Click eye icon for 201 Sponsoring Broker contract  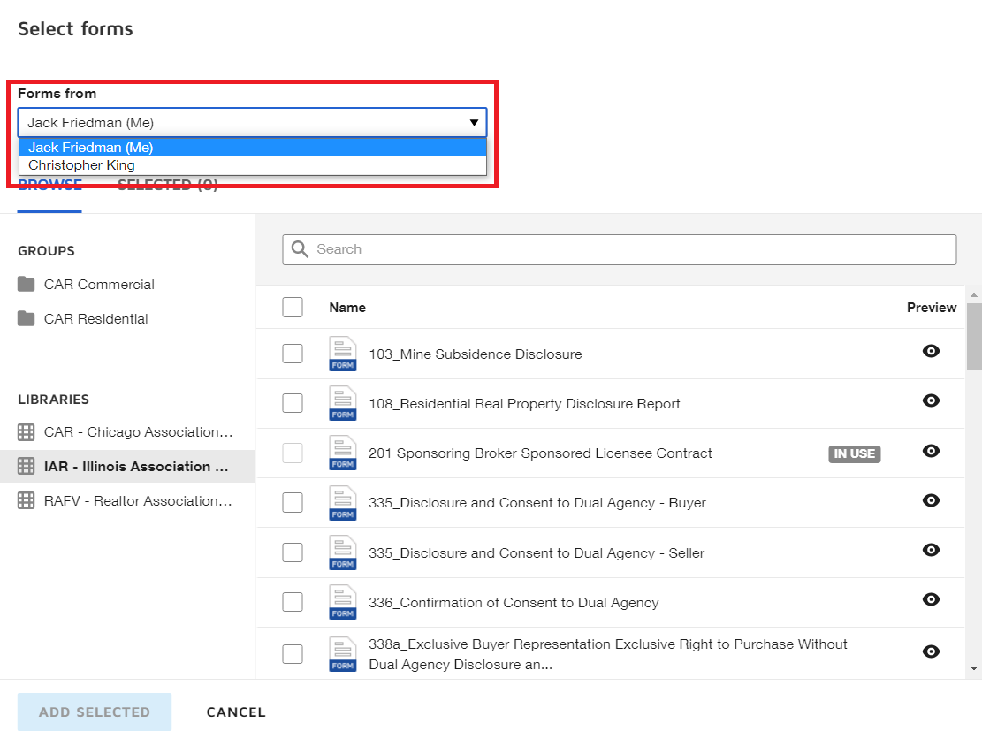(930, 451)
